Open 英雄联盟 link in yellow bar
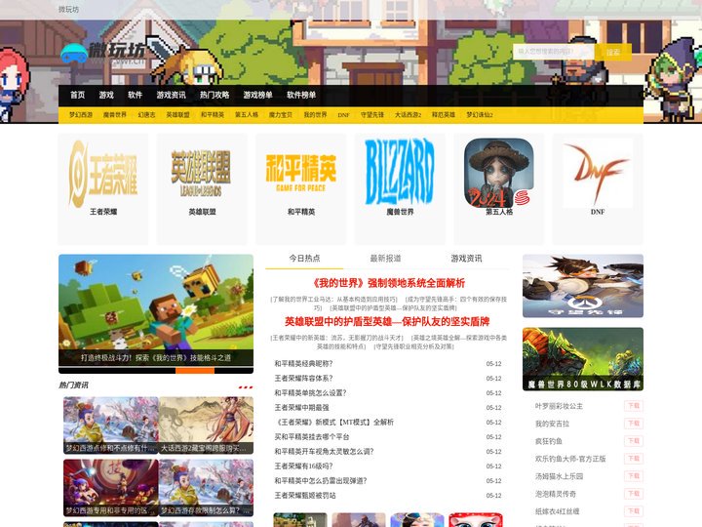 click(x=178, y=115)
